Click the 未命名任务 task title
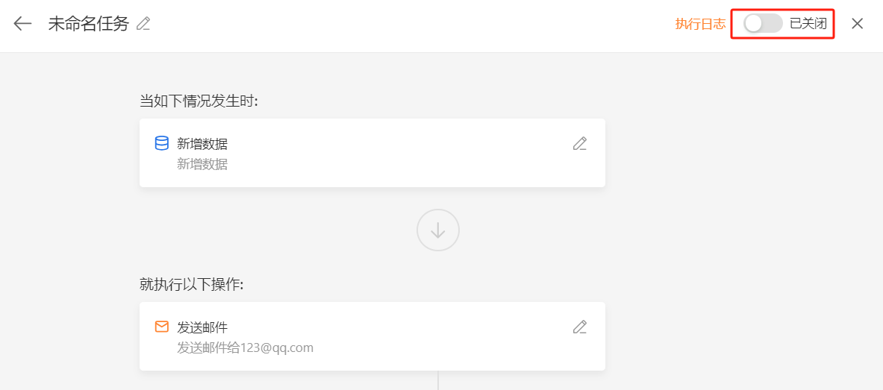The height and width of the screenshot is (390, 883). [89, 24]
